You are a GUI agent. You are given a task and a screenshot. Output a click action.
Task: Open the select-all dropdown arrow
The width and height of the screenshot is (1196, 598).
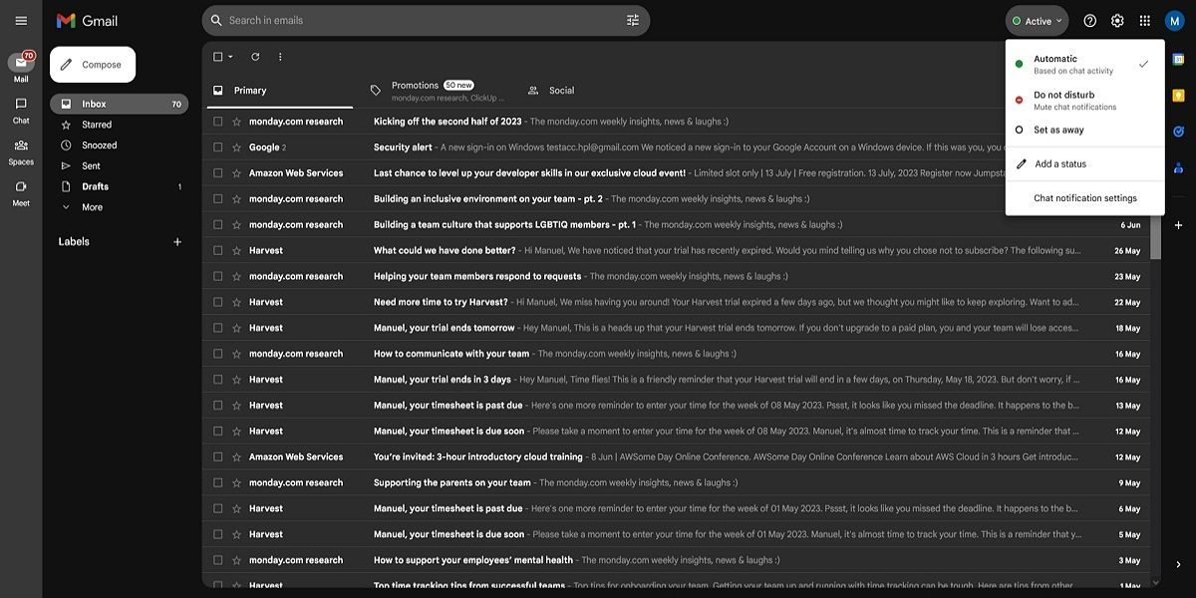tap(228, 56)
